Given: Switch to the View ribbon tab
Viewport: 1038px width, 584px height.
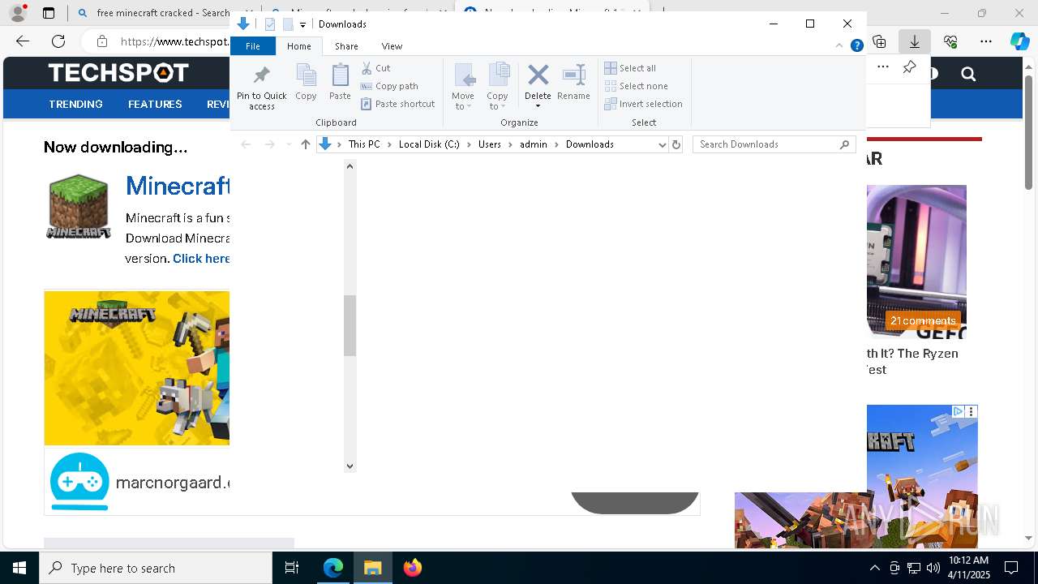Looking at the screenshot, I should [x=392, y=46].
